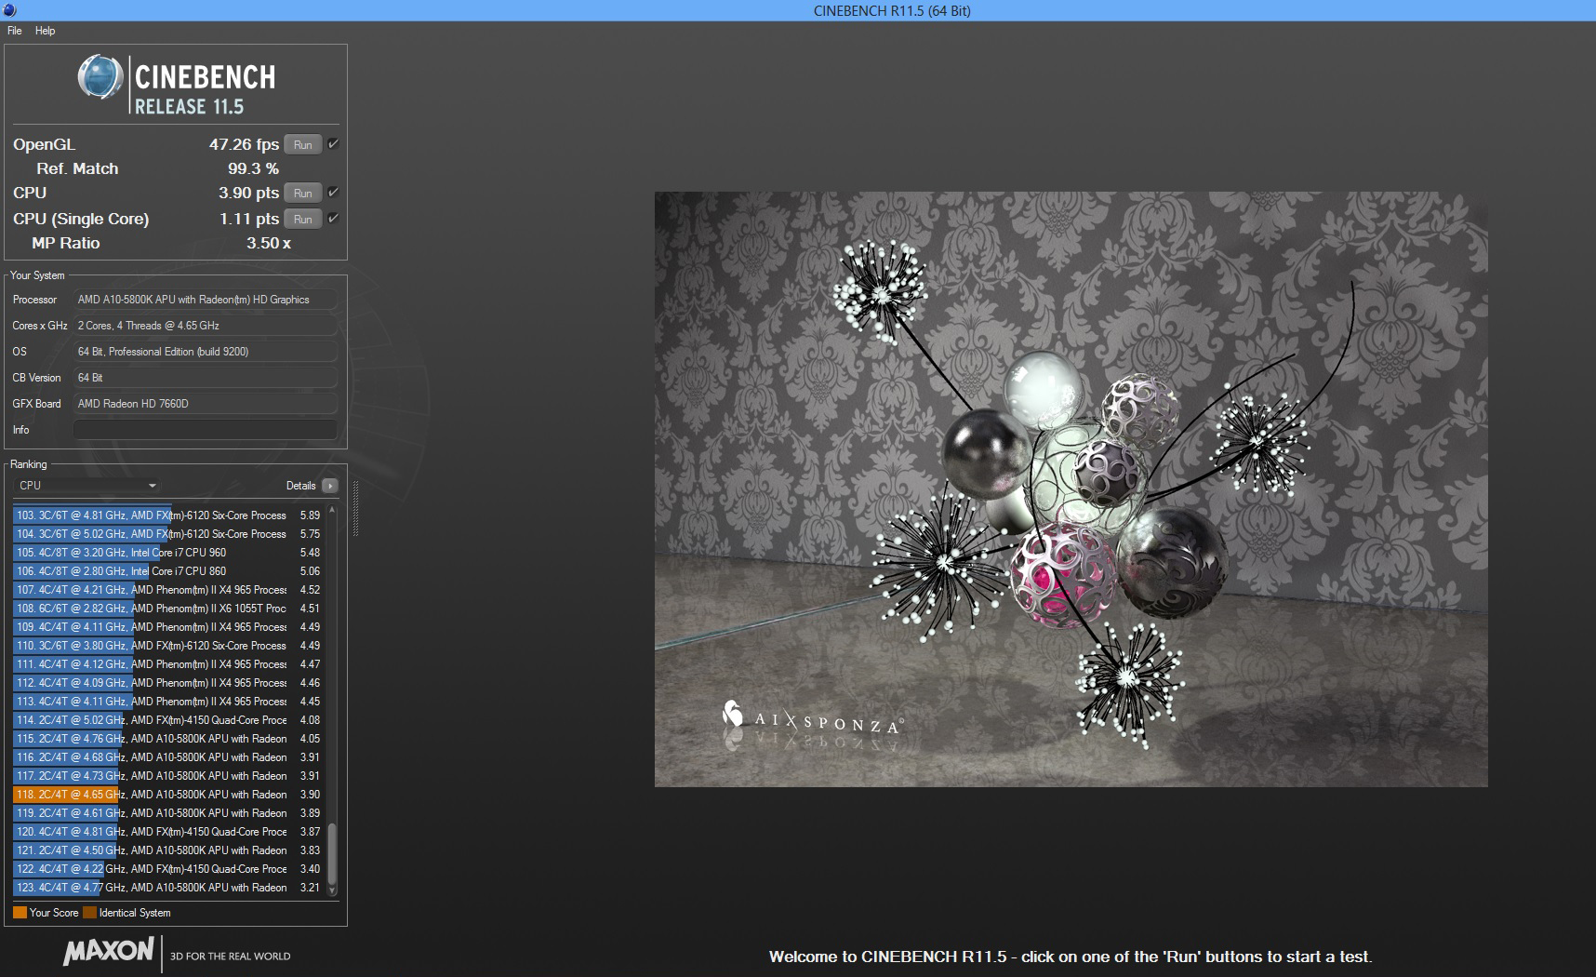
Task: Select ranking row 123 with score 3.21
Action: [168, 888]
